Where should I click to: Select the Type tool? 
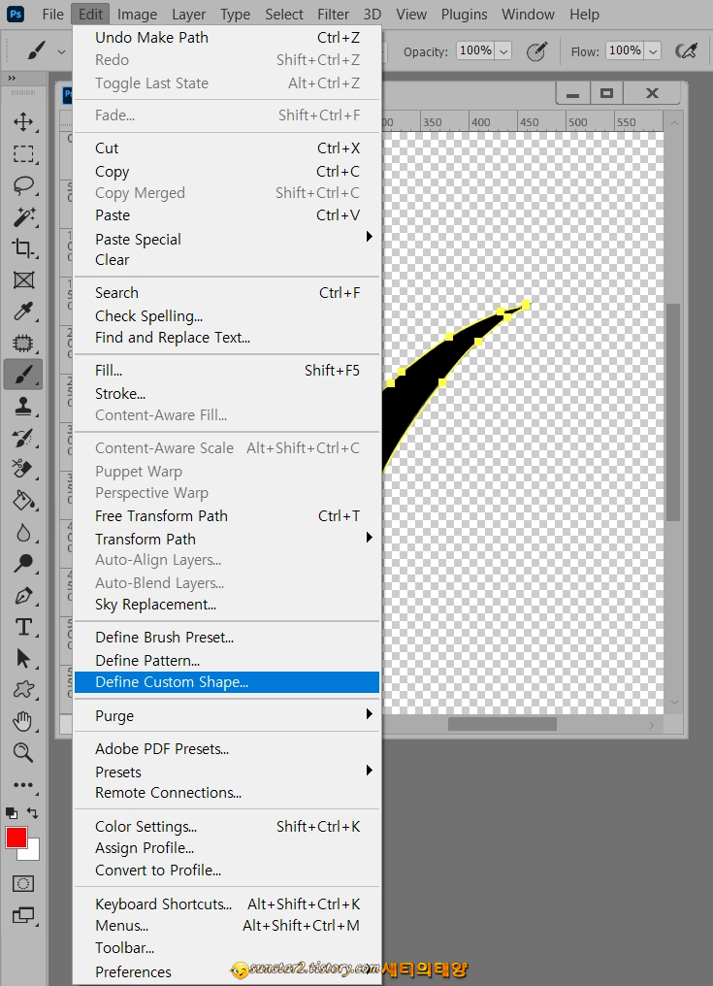[23, 627]
